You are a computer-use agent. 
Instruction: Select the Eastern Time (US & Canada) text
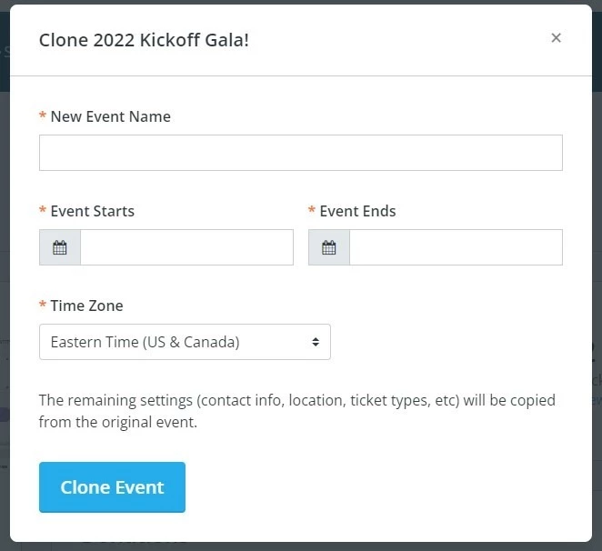coord(145,342)
